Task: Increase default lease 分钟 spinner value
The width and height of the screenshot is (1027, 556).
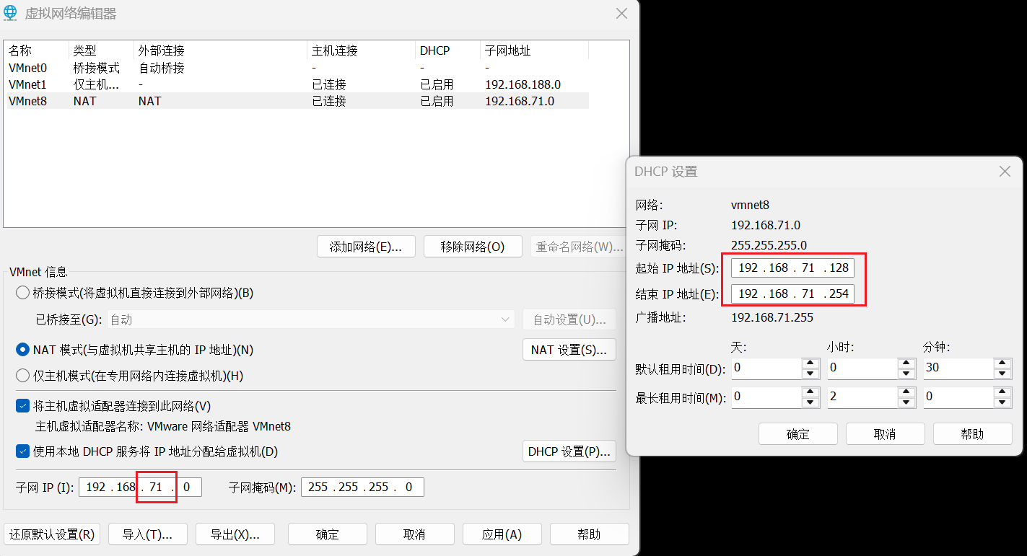Action: (1002, 363)
